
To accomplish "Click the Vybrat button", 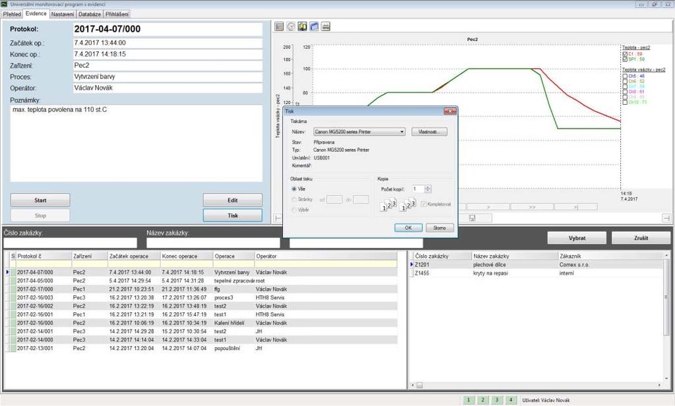I will click(x=577, y=238).
